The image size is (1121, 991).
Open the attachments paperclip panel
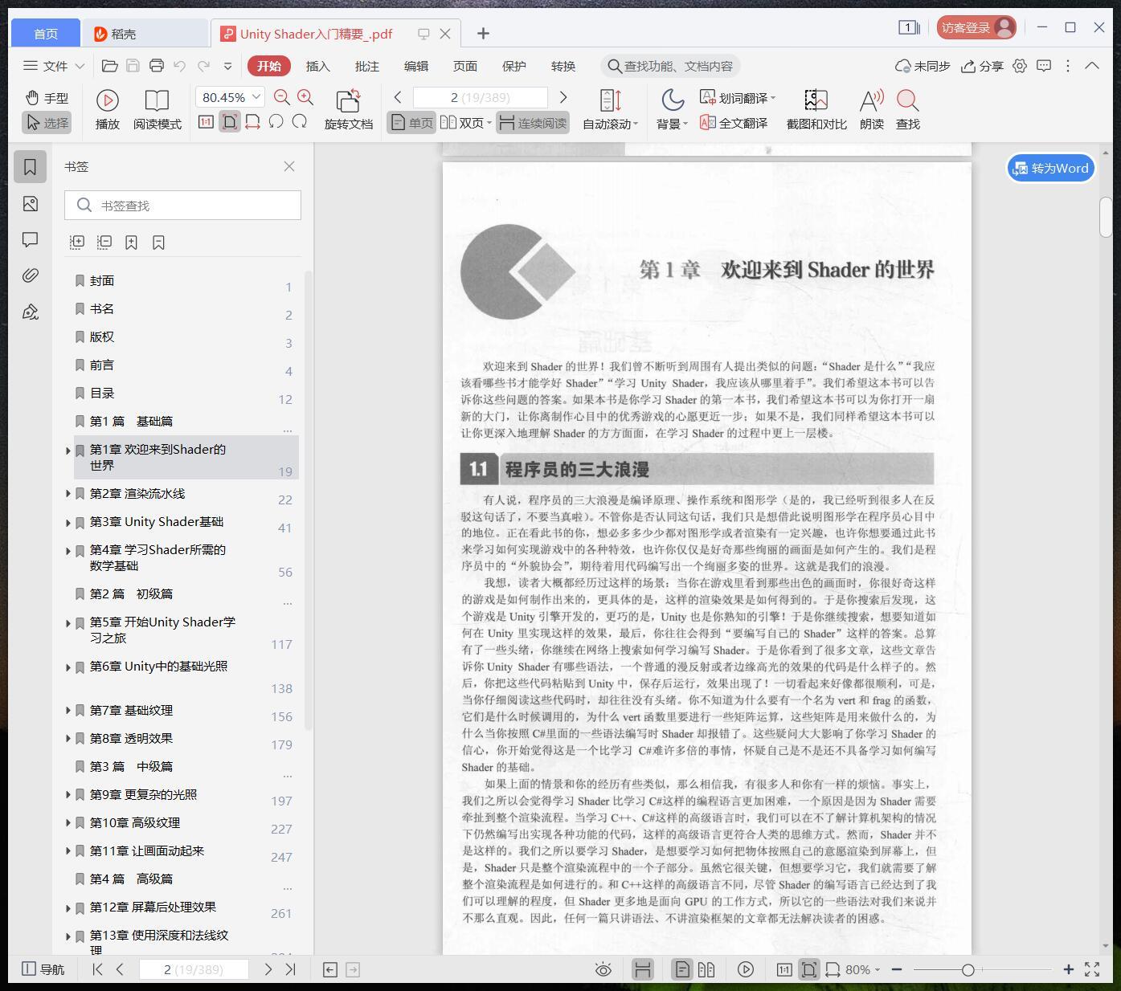[x=31, y=275]
